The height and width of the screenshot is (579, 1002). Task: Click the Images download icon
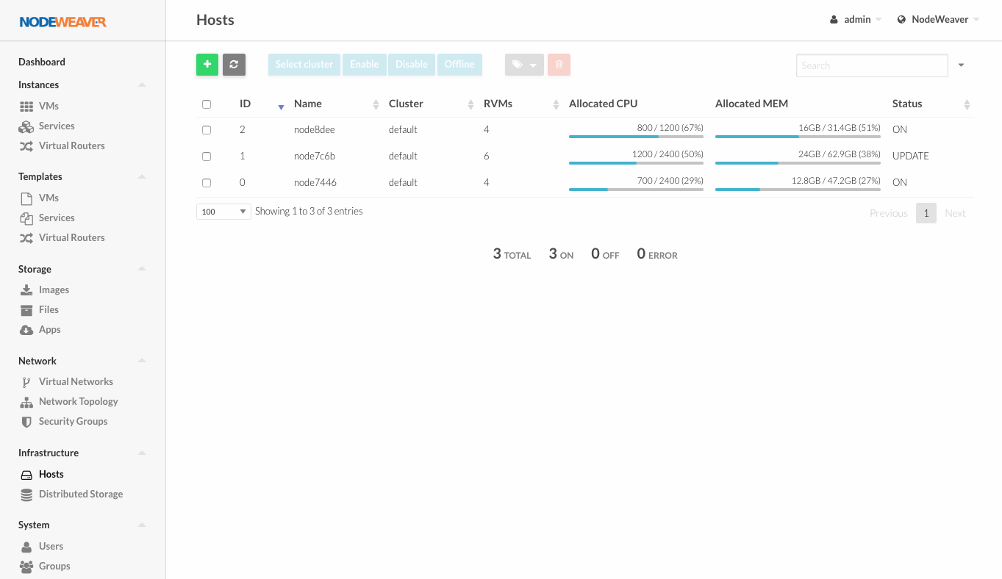[x=26, y=290]
